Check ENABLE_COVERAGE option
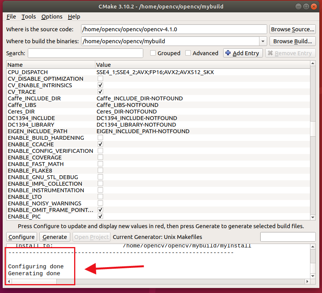 click(100, 157)
